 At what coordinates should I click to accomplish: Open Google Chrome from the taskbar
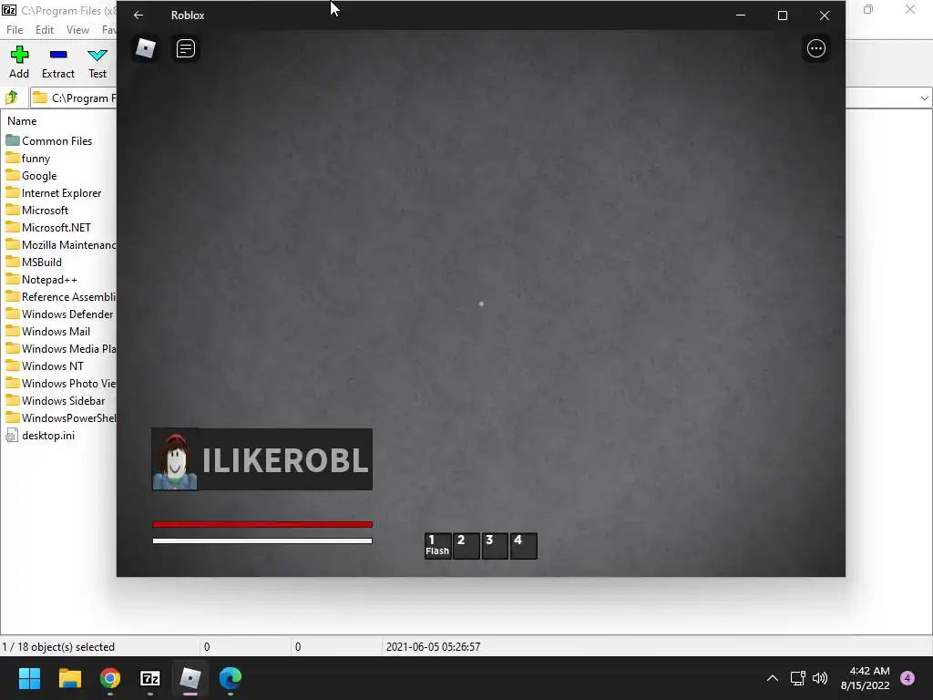tap(110, 678)
